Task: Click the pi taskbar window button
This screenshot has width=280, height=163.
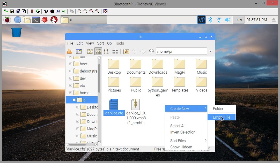Action: tap(84, 20)
